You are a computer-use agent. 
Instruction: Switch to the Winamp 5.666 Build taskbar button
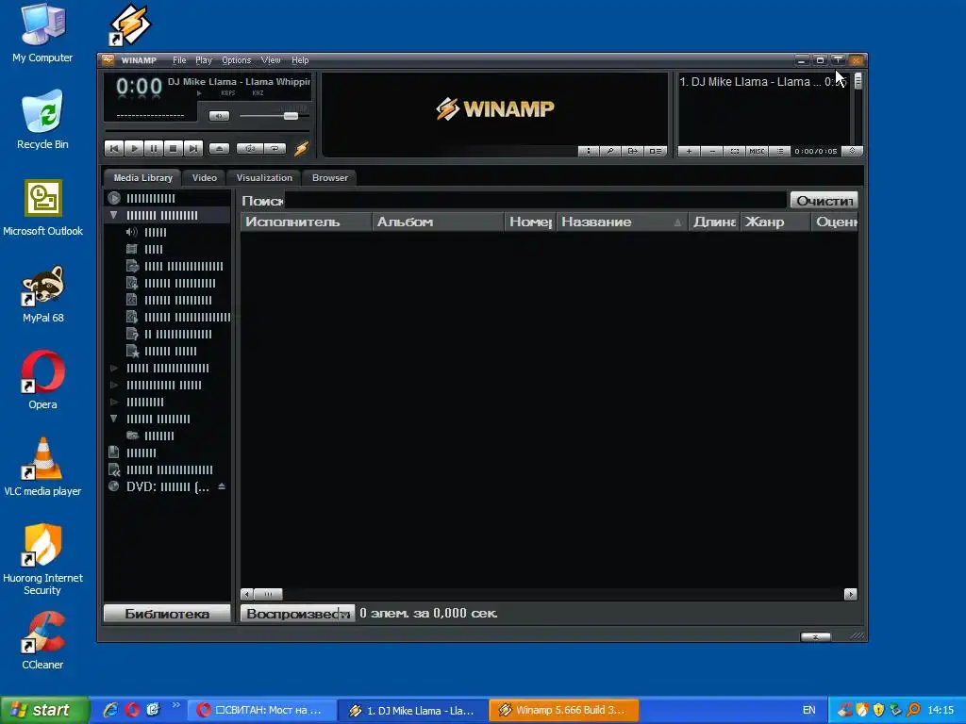[564, 710]
